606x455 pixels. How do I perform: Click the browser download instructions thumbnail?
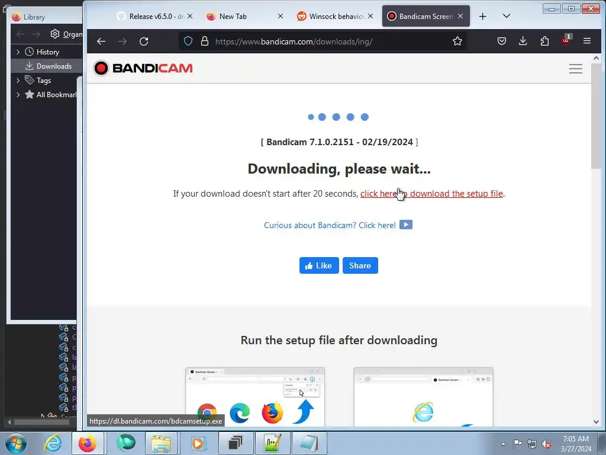255,397
